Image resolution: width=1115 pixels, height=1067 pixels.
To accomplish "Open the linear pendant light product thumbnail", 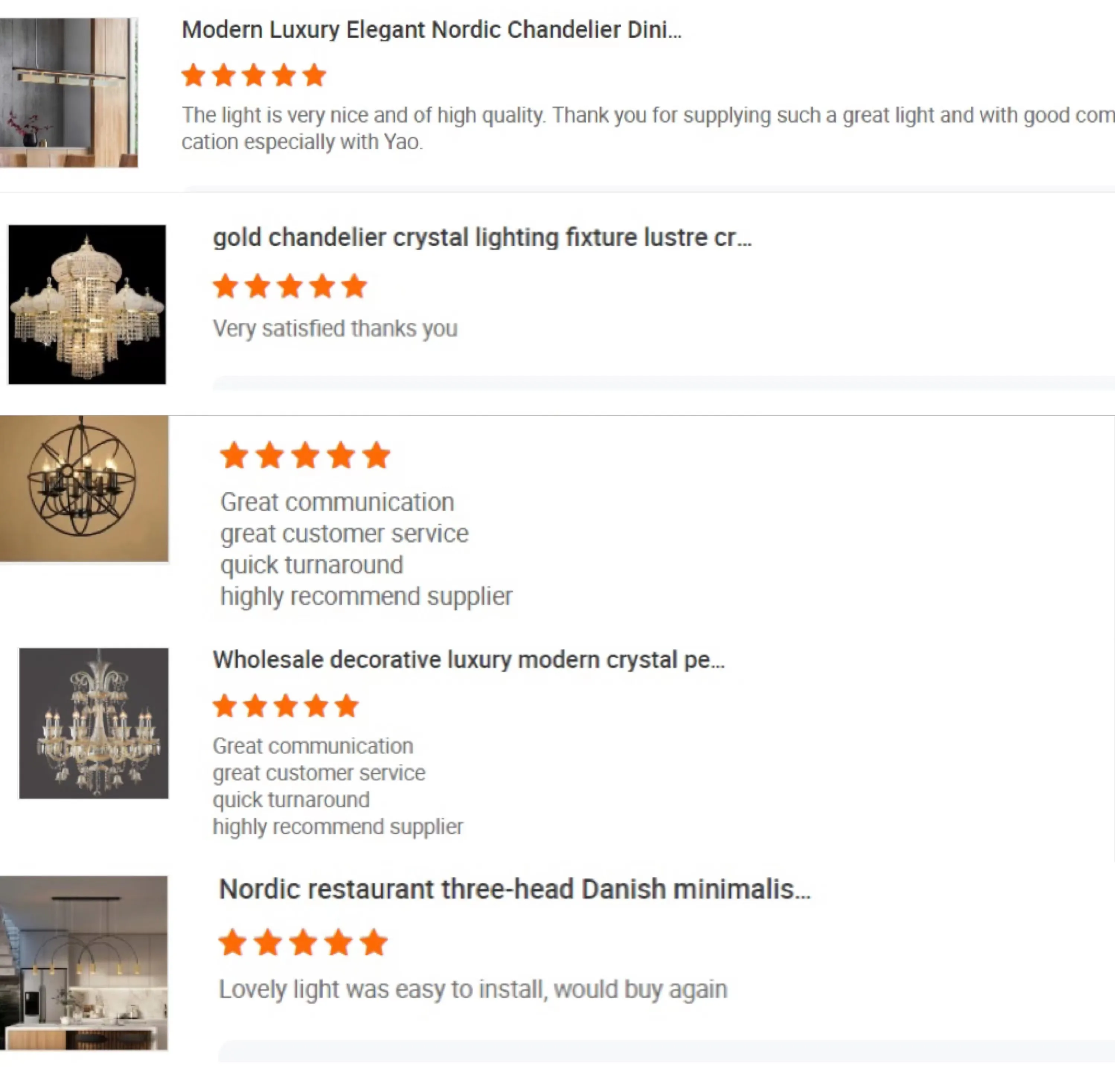I will (68, 92).
